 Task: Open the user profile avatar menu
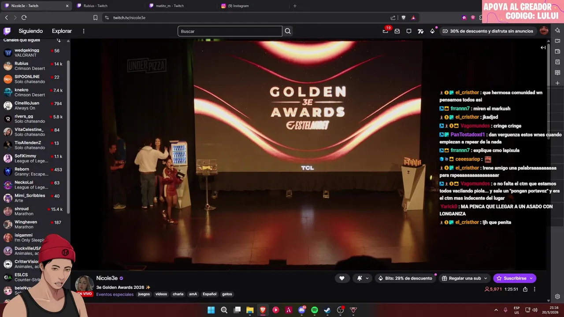pos(544,31)
